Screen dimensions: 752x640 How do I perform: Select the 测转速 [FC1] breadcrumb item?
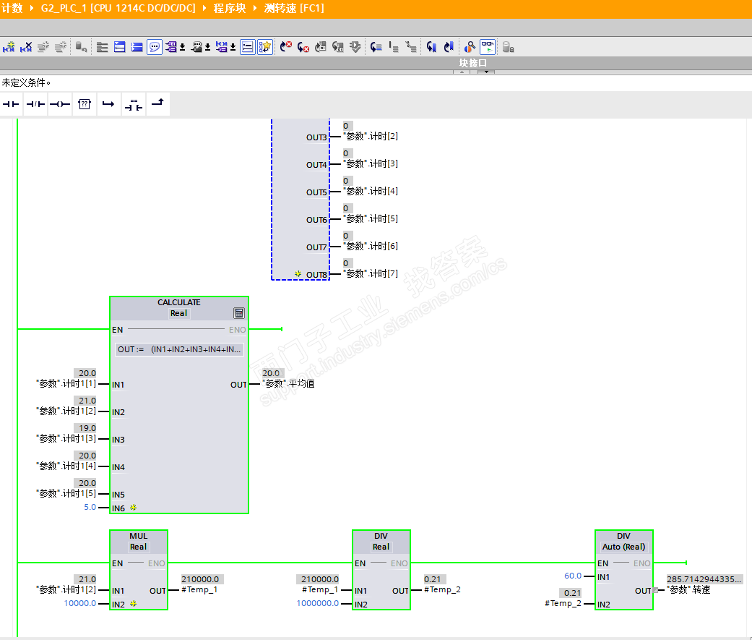pyautogui.click(x=294, y=8)
